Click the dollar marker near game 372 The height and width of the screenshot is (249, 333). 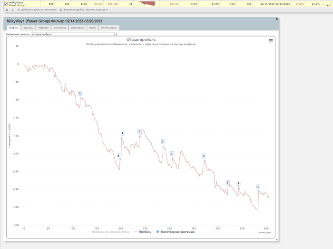point(204,156)
